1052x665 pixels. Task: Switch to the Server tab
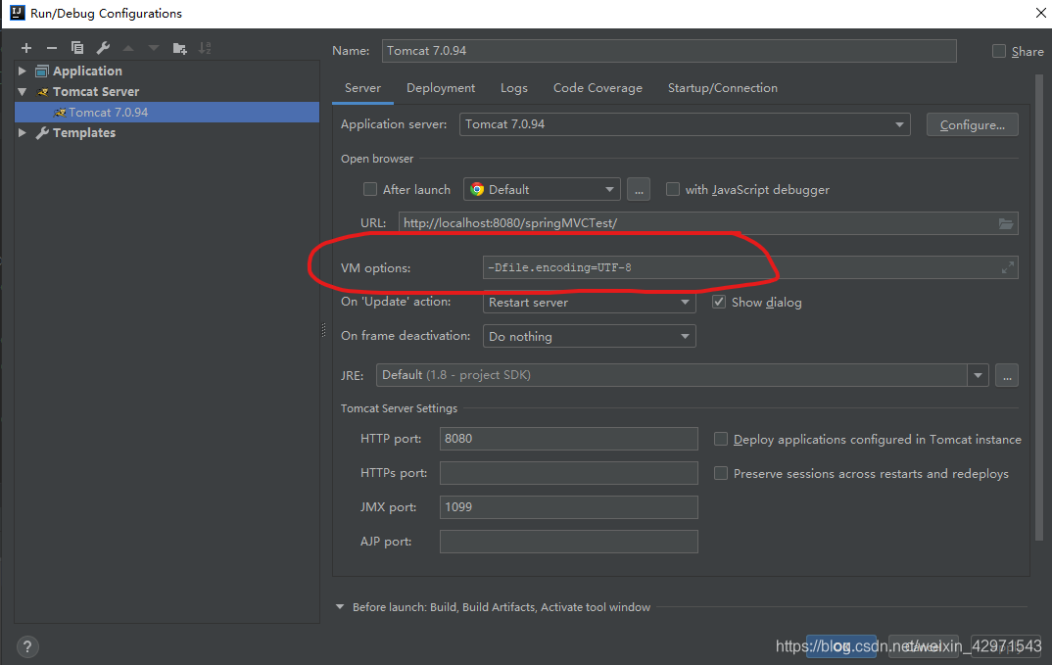coord(363,88)
